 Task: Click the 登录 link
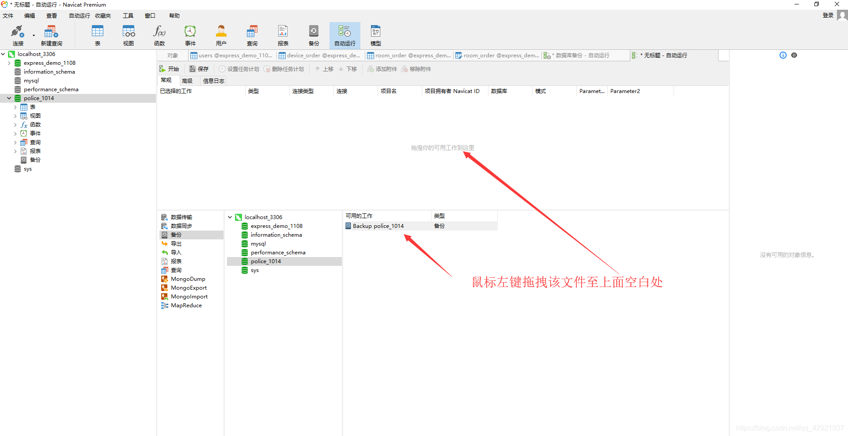[x=828, y=15]
